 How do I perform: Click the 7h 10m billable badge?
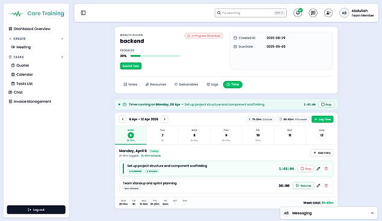click(260, 120)
